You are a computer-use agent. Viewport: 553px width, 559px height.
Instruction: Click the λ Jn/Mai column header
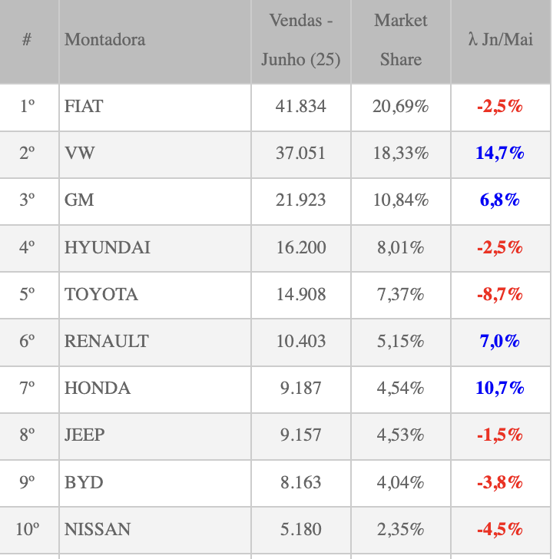point(500,40)
